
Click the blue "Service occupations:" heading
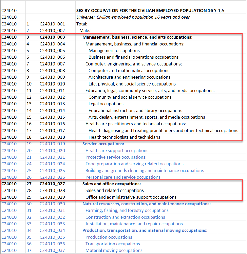click(103, 144)
